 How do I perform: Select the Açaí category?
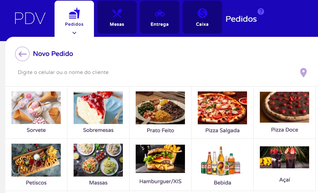tap(284, 165)
